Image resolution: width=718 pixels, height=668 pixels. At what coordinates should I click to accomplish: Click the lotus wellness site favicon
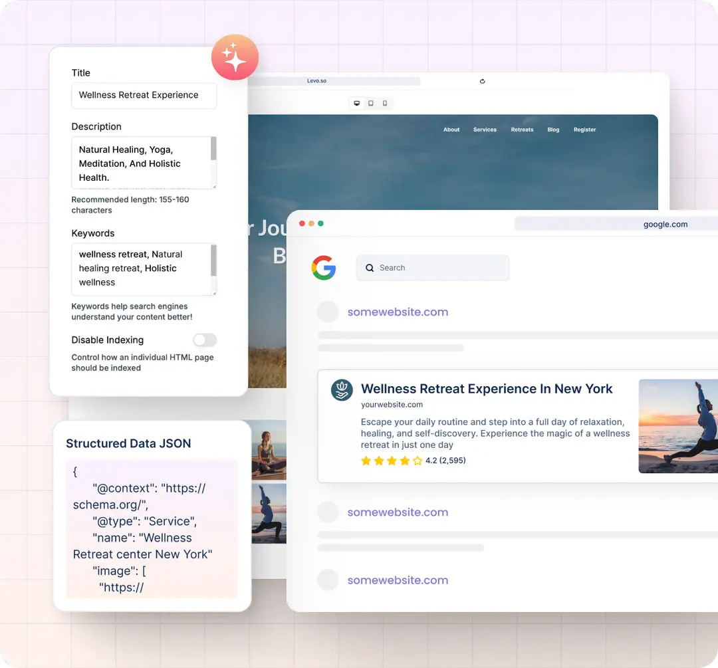(x=342, y=390)
